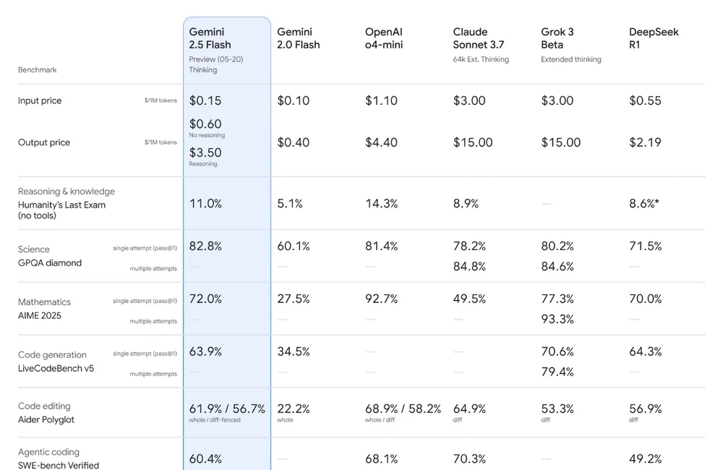The height and width of the screenshot is (470, 723).
Task: Select the Humanity's Last Exam row label
Action: point(61,210)
